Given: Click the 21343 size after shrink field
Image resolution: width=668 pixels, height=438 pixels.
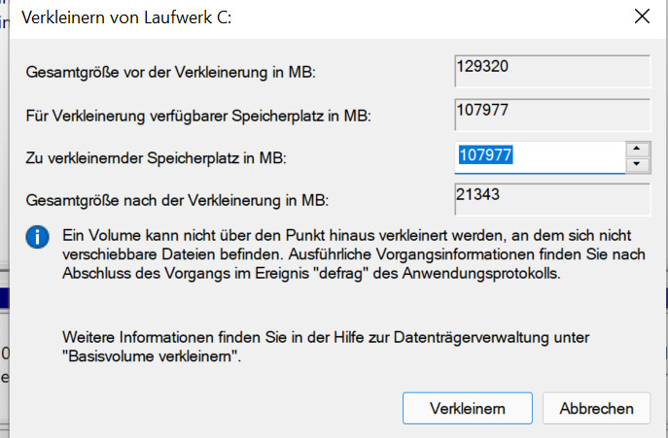Looking at the screenshot, I should (x=551, y=199).
